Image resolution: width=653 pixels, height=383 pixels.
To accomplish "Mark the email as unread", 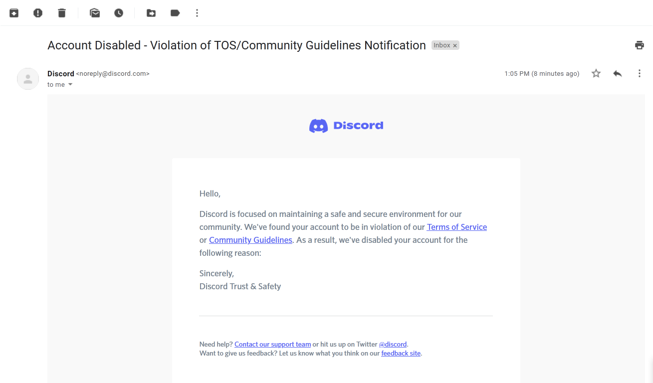I will coord(95,13).
